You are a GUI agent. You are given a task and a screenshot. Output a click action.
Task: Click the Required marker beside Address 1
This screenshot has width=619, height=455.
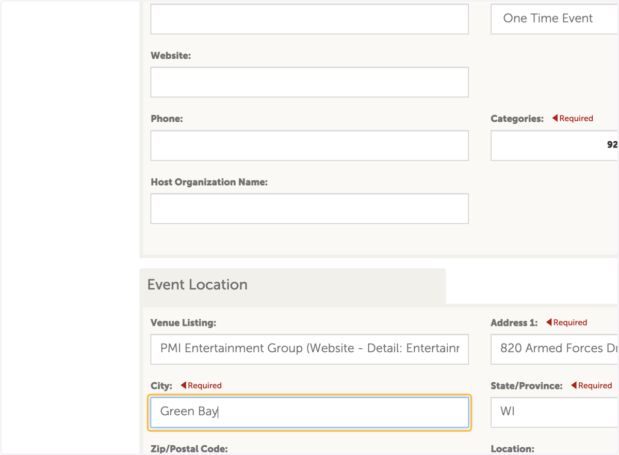(566, 322)
